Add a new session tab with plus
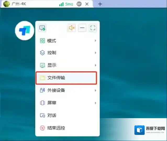 [100, 4]
